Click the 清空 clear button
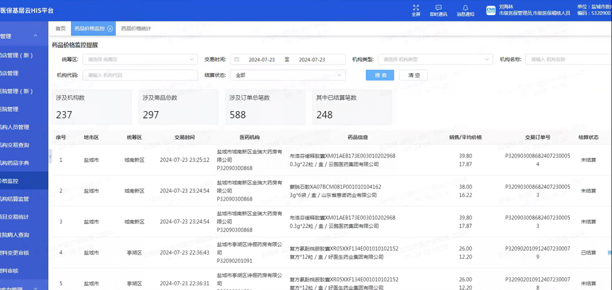Screen dimensions: 612x290 [413, 75]
